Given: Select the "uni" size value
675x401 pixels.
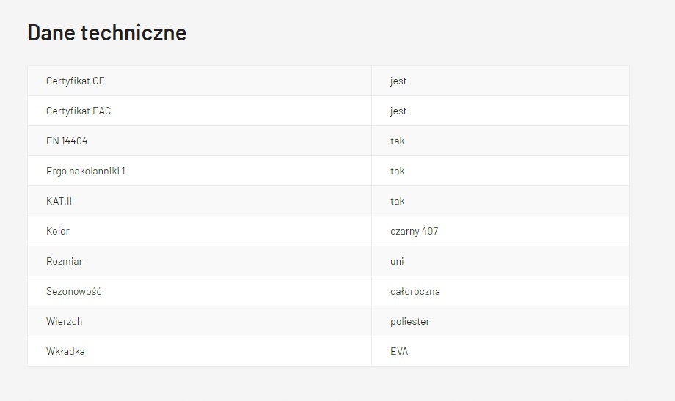Looking at the screenshot, I should click(x=397, y=261).
